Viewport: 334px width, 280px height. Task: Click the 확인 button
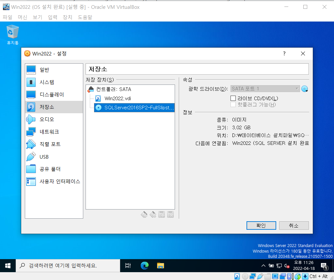tap(261, 226)
